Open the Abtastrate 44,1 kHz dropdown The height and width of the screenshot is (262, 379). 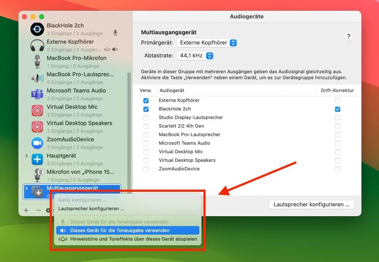195,55
